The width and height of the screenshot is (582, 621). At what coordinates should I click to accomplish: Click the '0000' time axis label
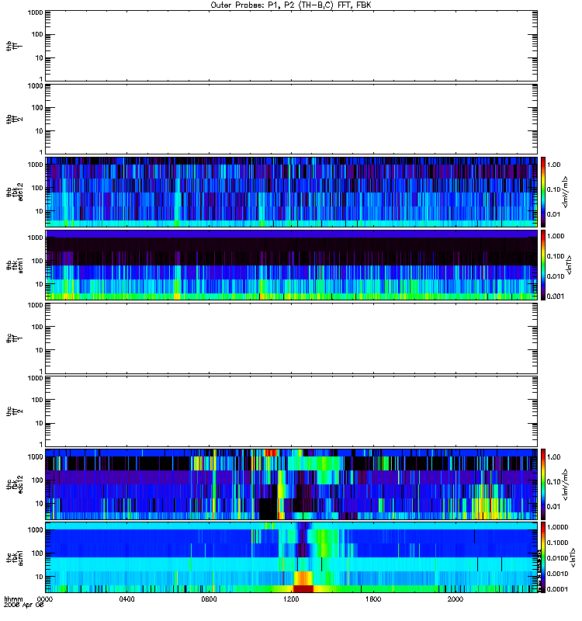45,599
